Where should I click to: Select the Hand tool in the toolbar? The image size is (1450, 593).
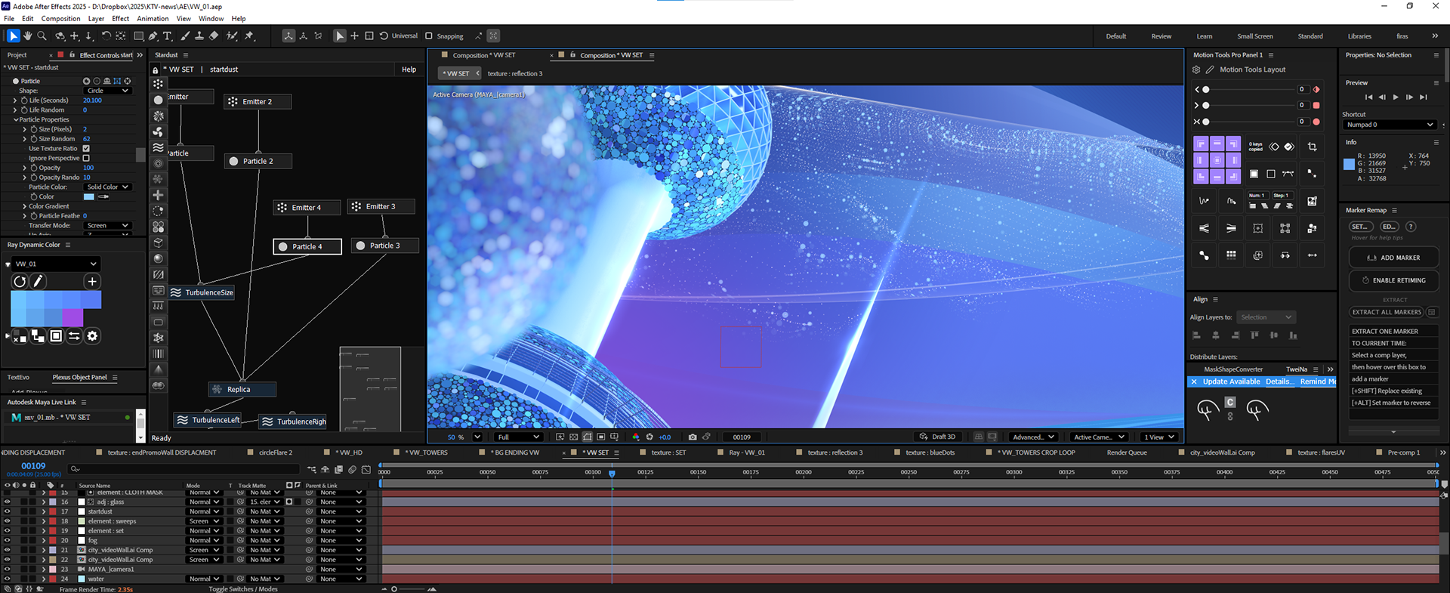[28, 36]
